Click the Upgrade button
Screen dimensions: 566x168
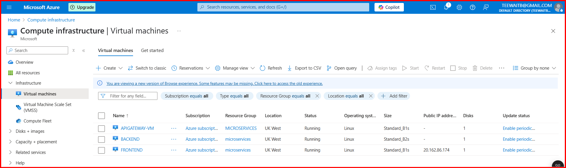click(82, 7)
